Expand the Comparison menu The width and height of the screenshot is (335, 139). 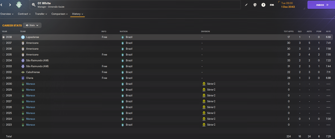59,14
